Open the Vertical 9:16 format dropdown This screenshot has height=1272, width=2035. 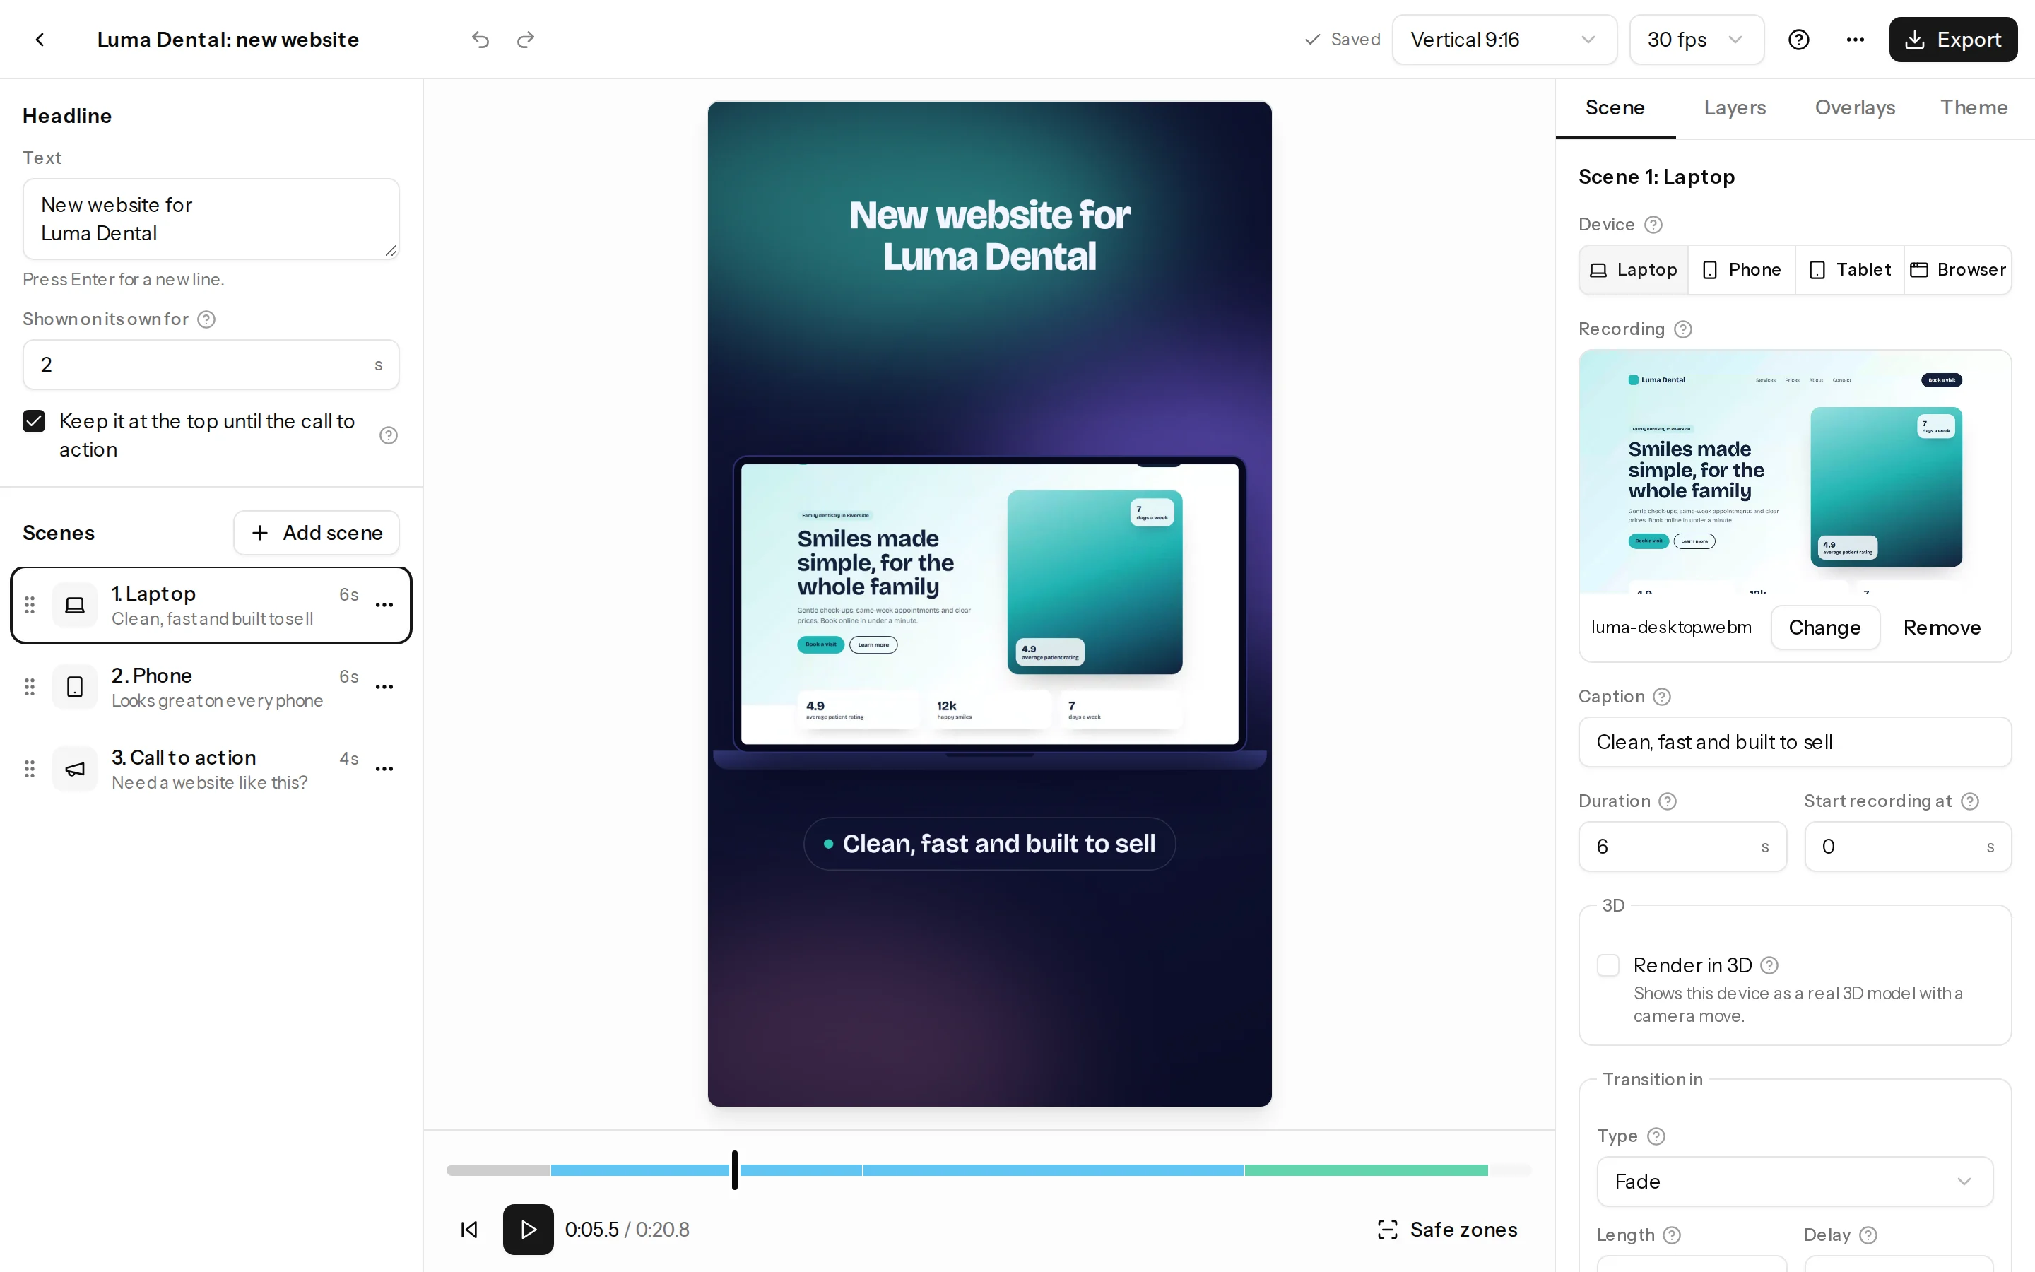click(x=1504, y=40)
